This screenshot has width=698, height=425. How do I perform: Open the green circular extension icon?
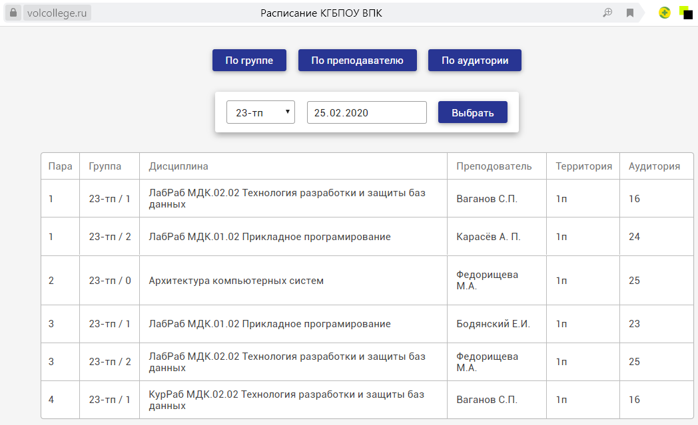coord(665,13)
